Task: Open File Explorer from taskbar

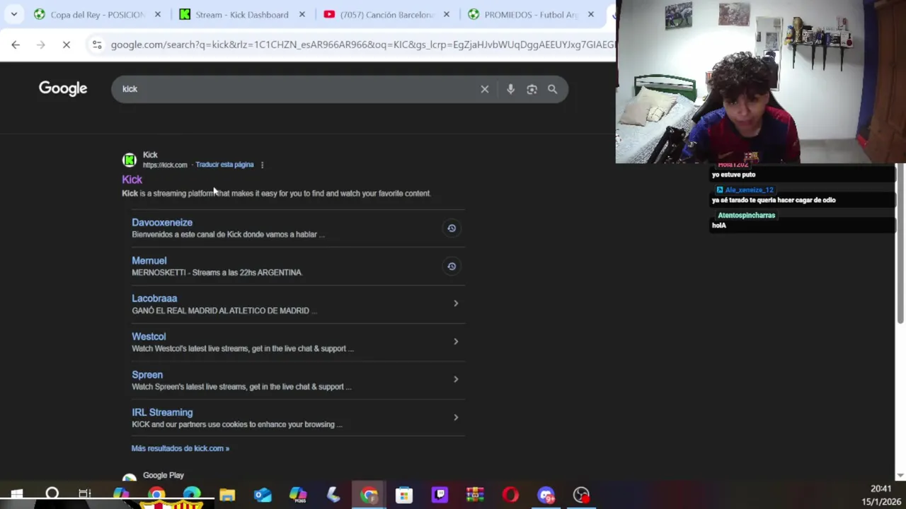Action: [x=227, y=495]
